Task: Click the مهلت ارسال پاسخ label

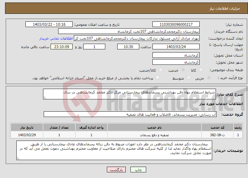Action: pyautogui.click(x=226, y=47)
